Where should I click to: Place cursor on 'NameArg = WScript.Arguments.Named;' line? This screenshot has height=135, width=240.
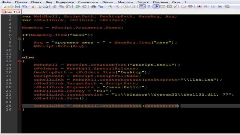[72, 27]
